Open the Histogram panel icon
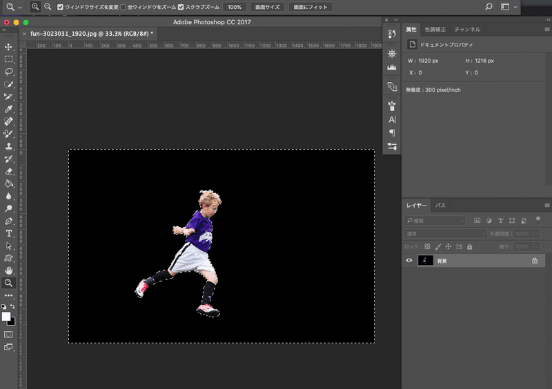552x389 pixels. tap(392, 67)
